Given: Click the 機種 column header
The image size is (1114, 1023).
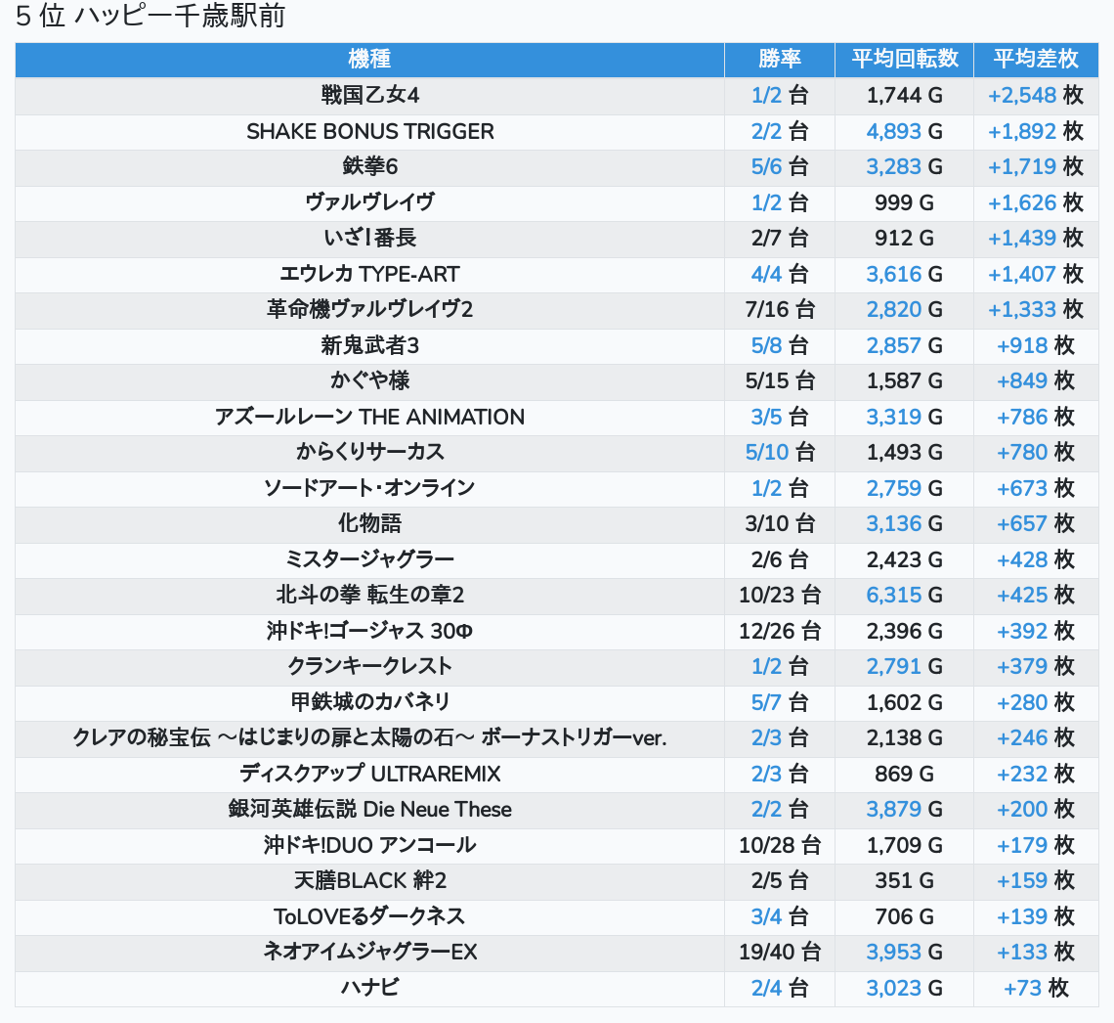Looking at the screenshot, I should [369, 59].
